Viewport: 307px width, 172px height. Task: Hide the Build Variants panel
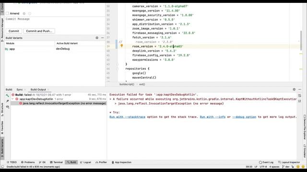(102, 38)
